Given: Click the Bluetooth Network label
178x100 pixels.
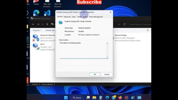Looking at the screenshot, I should pos(48,35).
